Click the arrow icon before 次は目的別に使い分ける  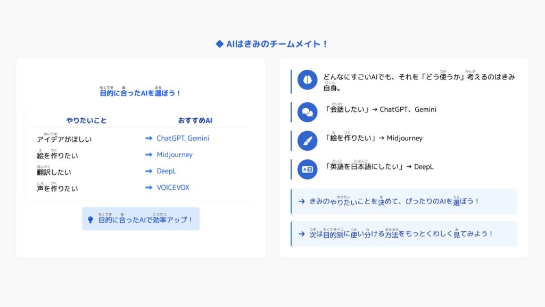pyautogui.click(x=301, y=234)
